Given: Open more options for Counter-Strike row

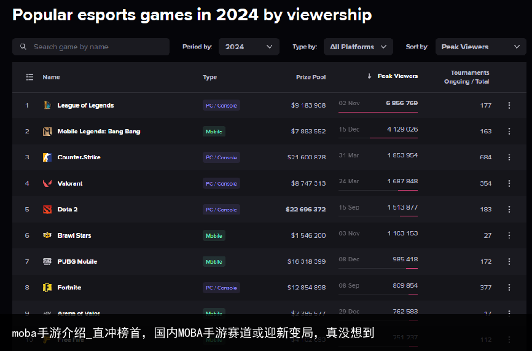Looking at the screenshot, I should pos(509,157).
